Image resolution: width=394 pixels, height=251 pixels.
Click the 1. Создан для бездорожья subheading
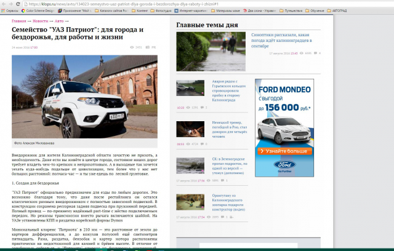tap(36, 183)
